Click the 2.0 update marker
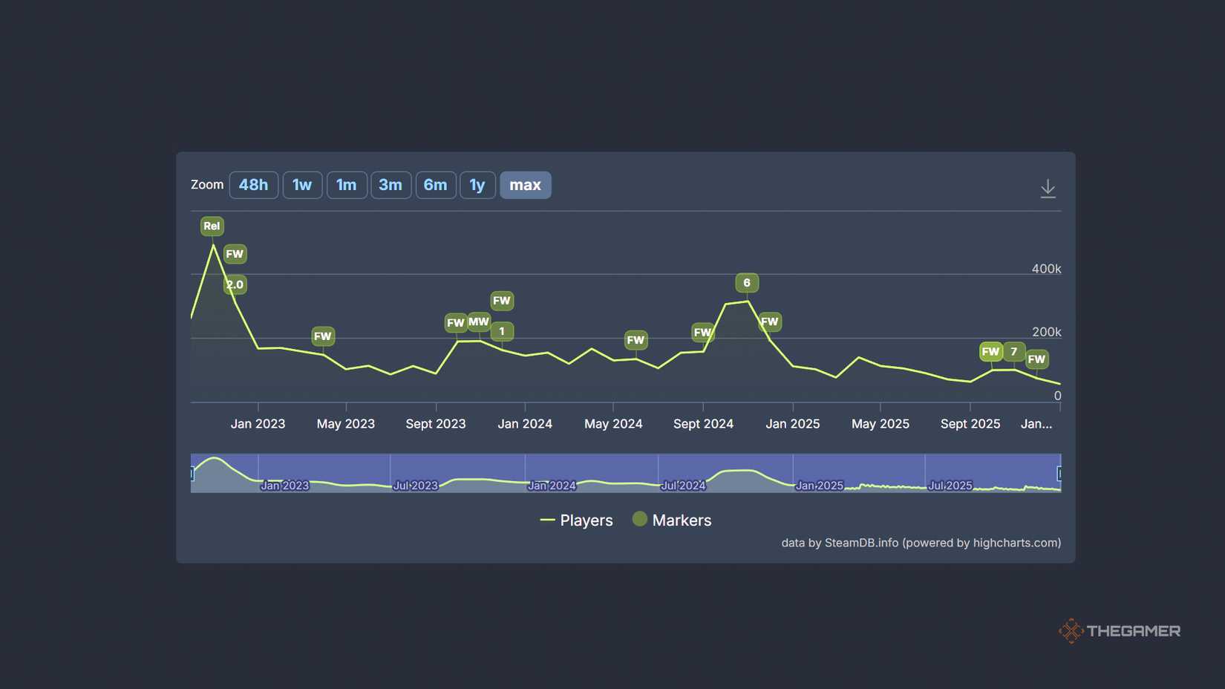 tap(235, 284)
